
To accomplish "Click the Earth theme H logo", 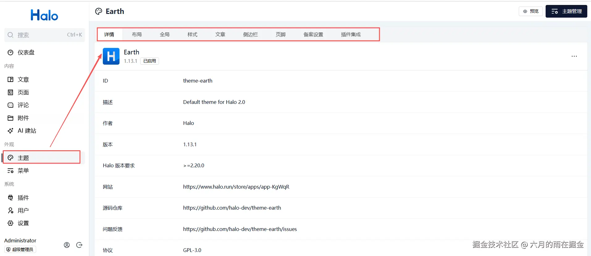I will point(111,56).
